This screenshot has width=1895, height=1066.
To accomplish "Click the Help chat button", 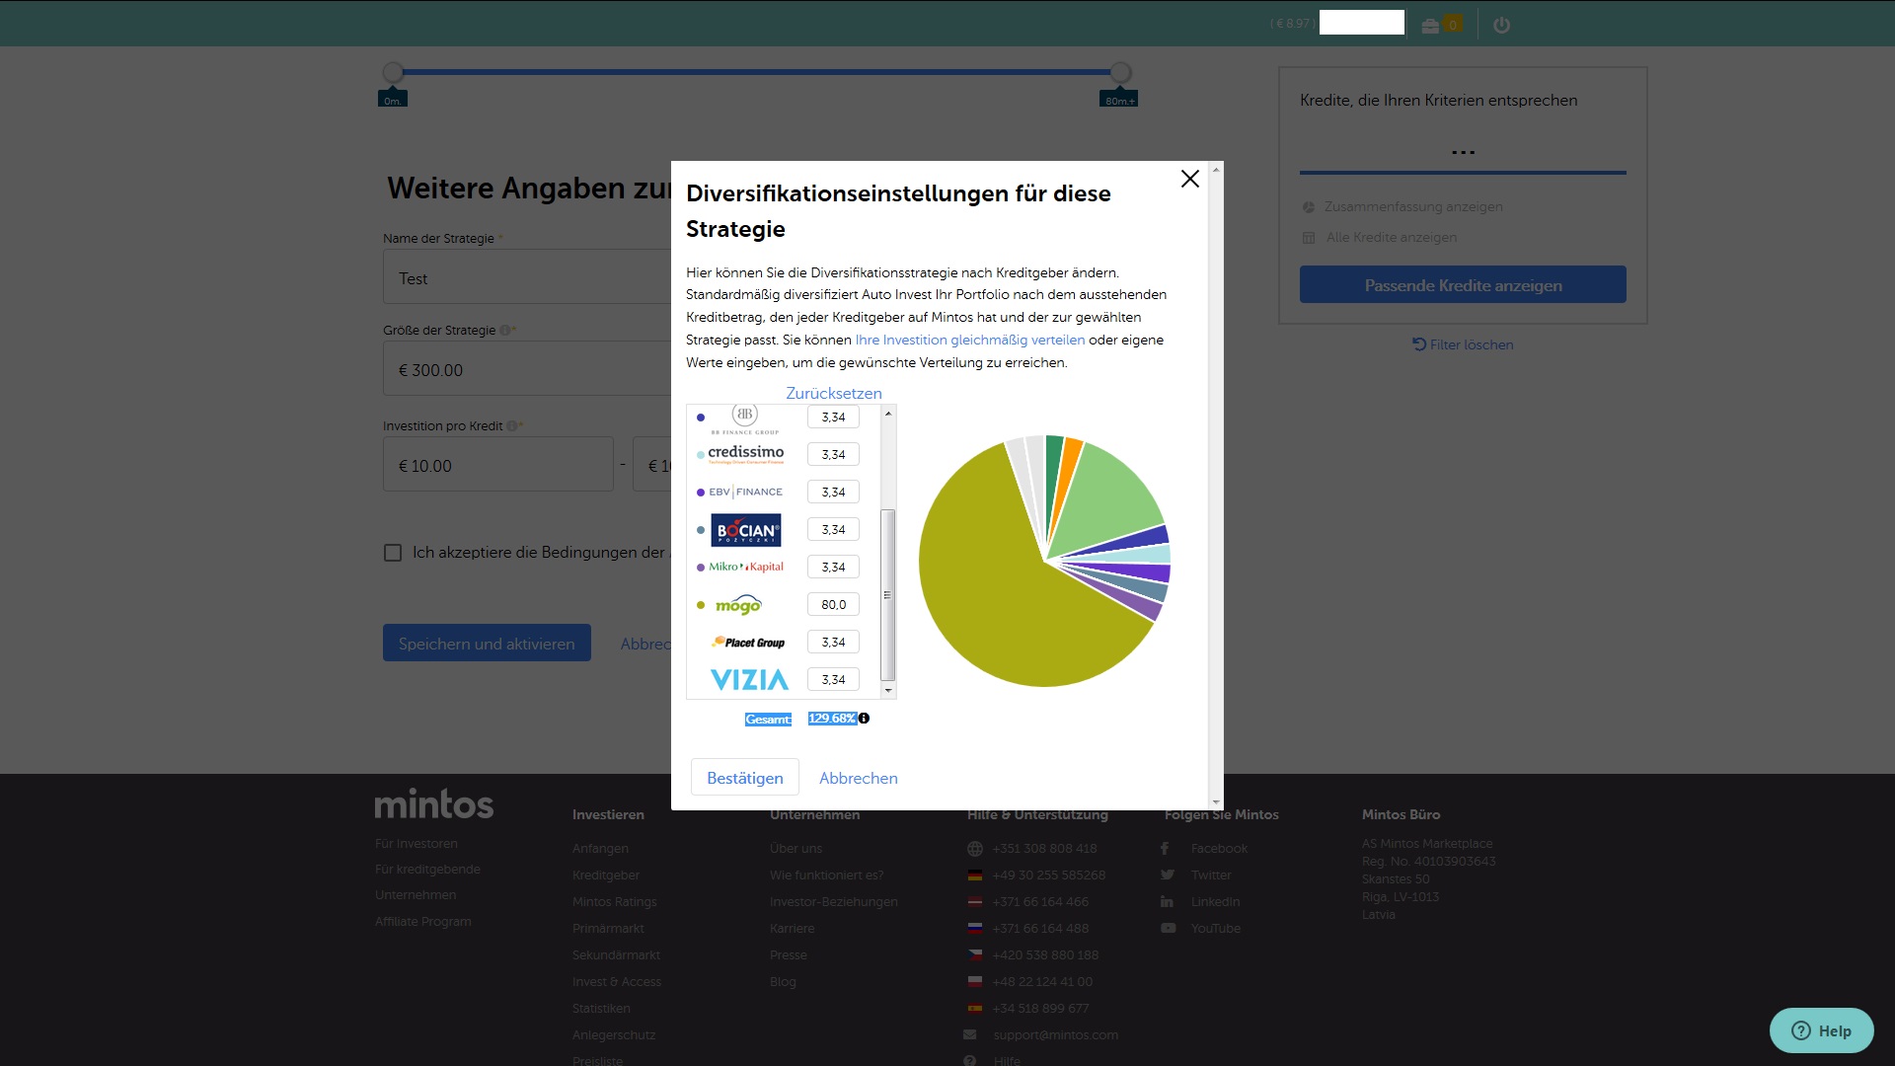I will tap(1821, 1030).
